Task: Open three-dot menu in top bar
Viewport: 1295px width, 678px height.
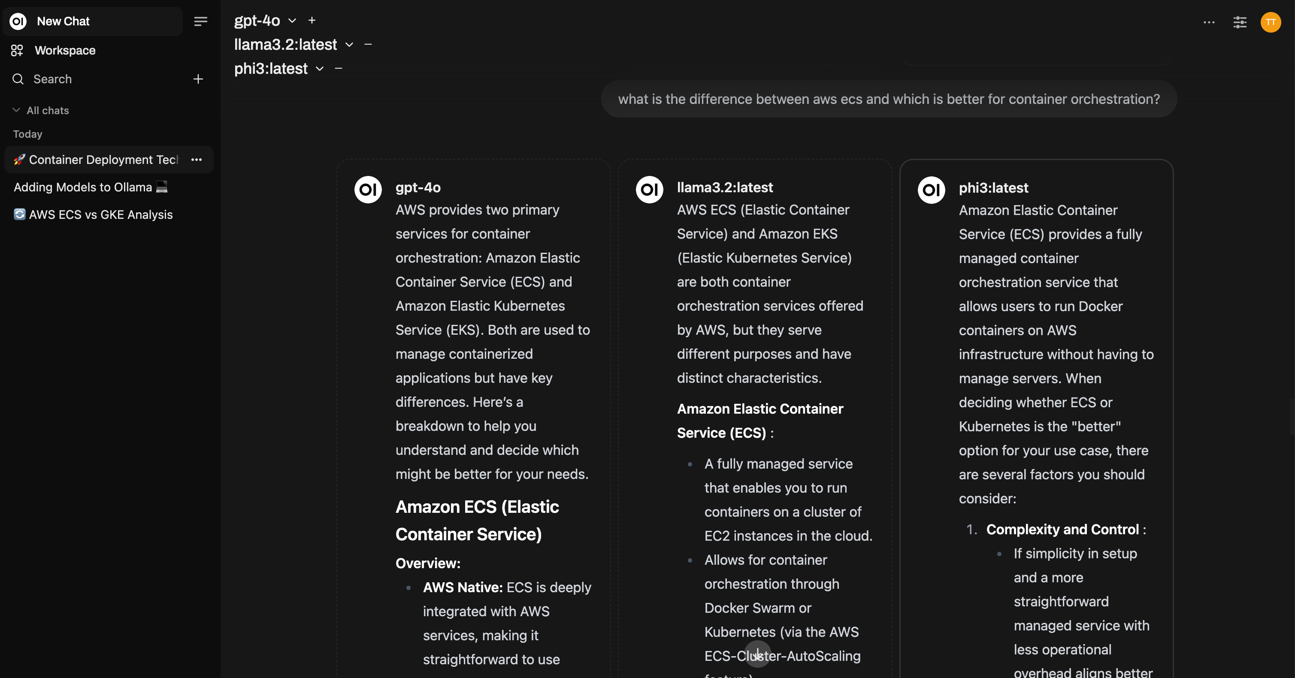Action: tap(1209, 22)
